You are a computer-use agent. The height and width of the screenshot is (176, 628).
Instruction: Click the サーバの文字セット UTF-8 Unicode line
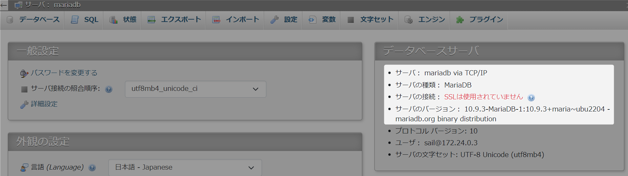(x=470, y=154)
